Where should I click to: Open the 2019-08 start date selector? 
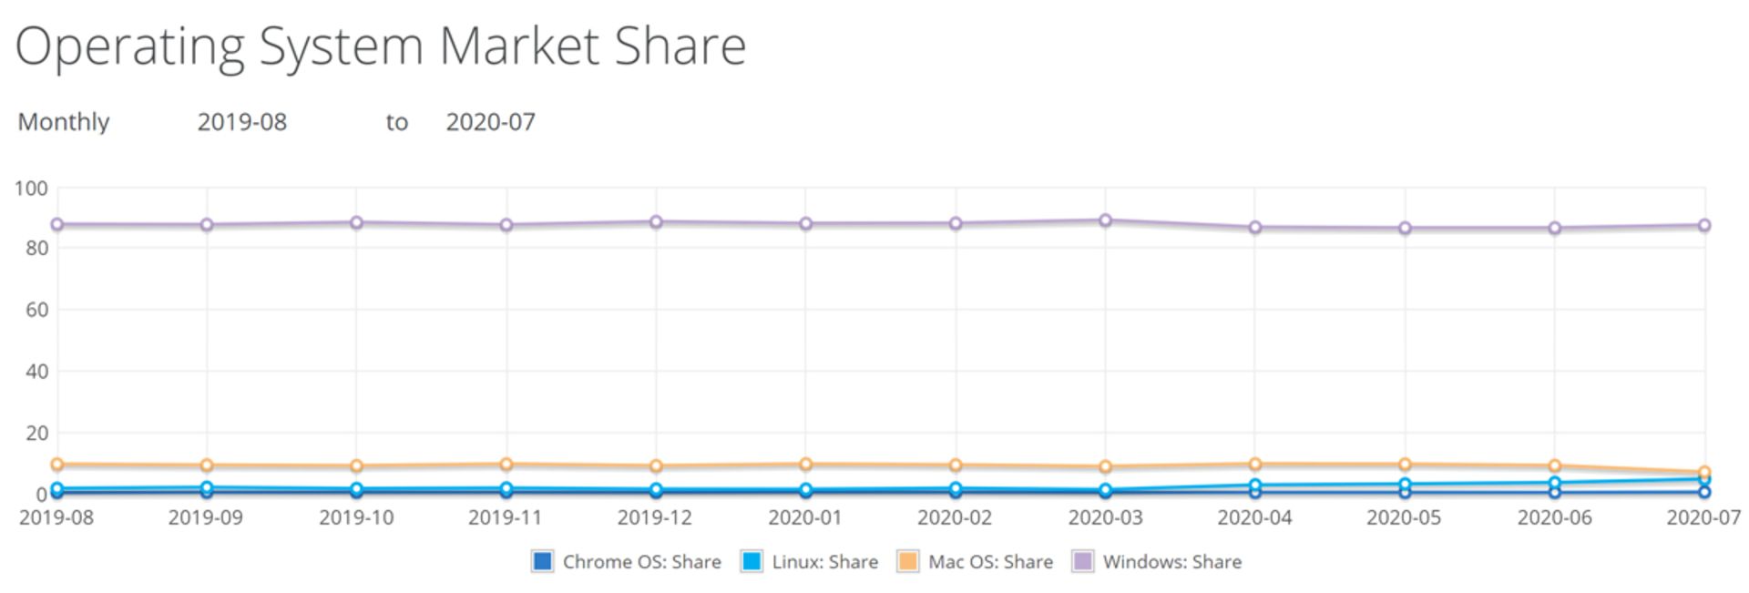click(242, 122)
